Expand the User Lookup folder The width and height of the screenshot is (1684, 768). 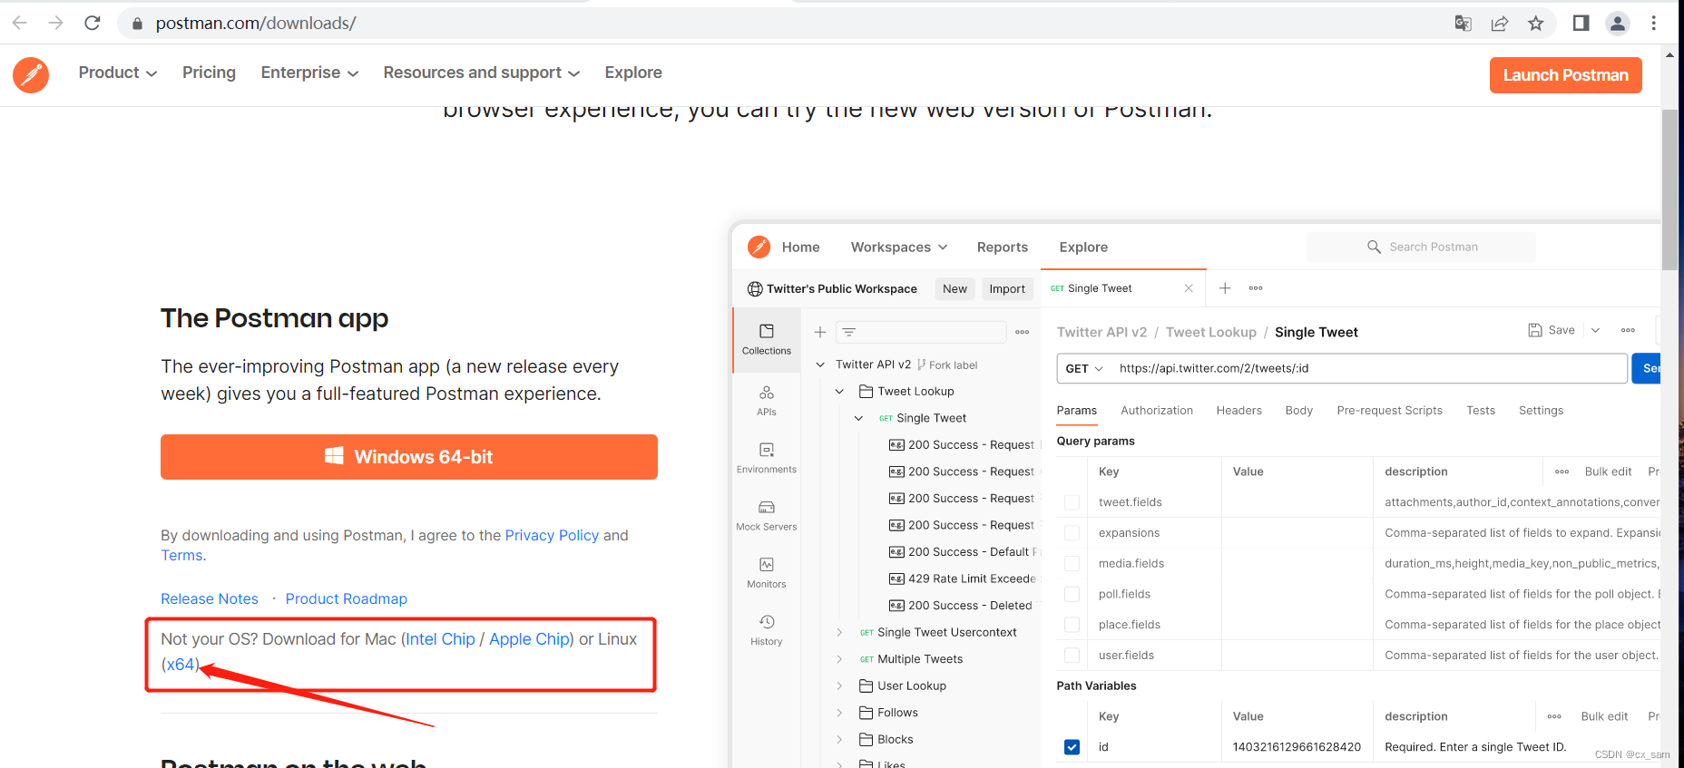(x=839, y=685)
